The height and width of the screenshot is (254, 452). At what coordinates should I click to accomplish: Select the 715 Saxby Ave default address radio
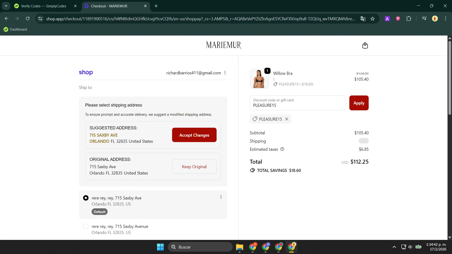(x=86, y=198)
